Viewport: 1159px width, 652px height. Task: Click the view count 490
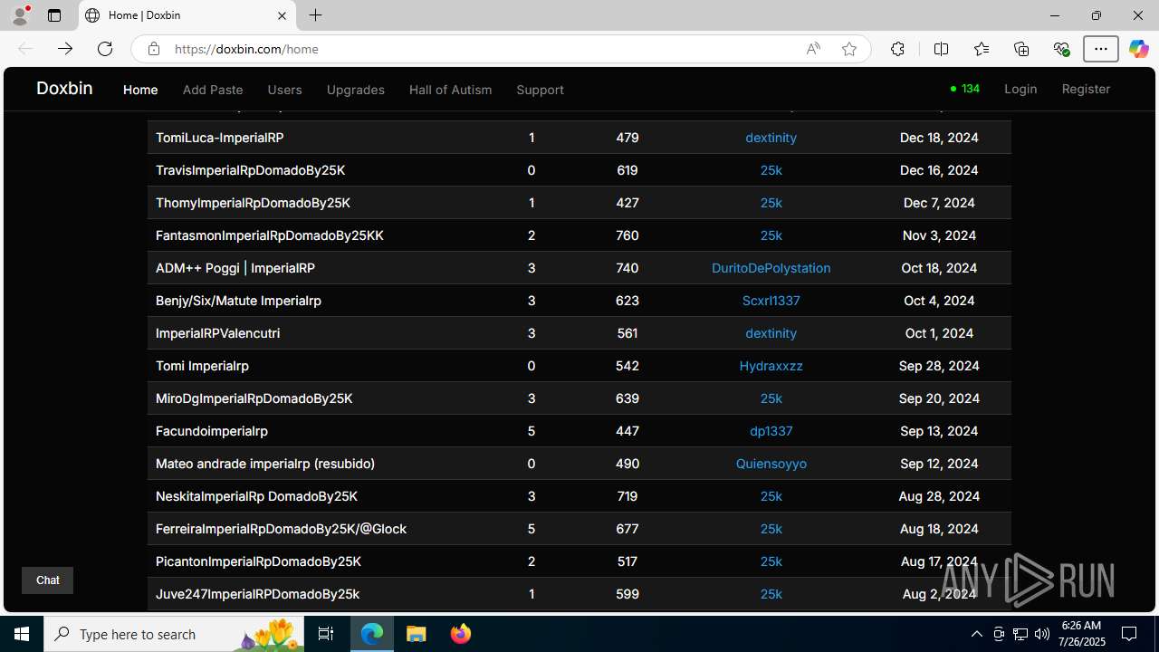coord(627,464)
